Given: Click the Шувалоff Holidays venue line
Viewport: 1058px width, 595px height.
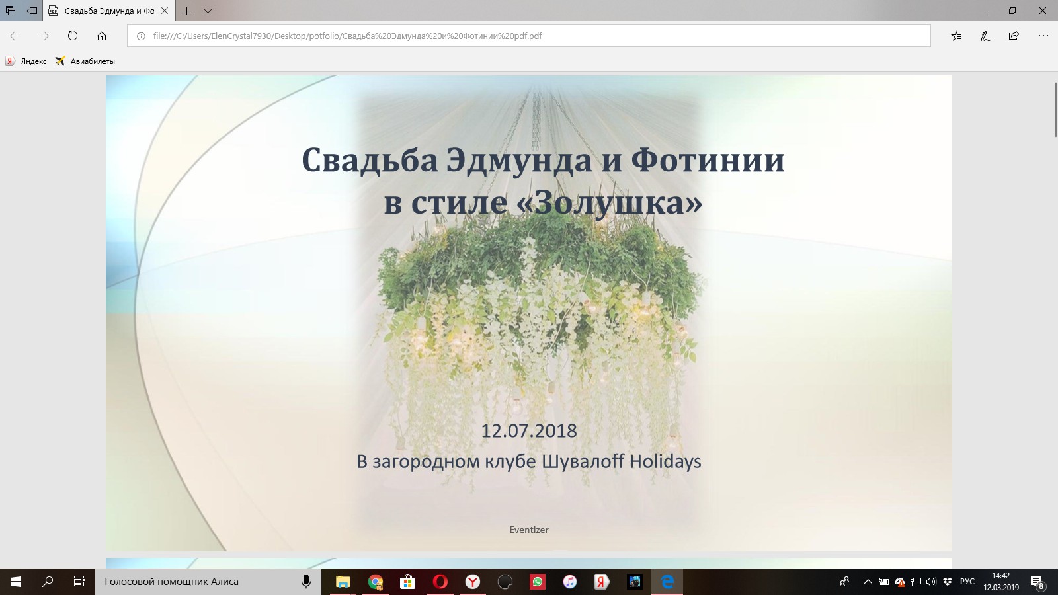Looking at the screenshot, I should [529, 461].
